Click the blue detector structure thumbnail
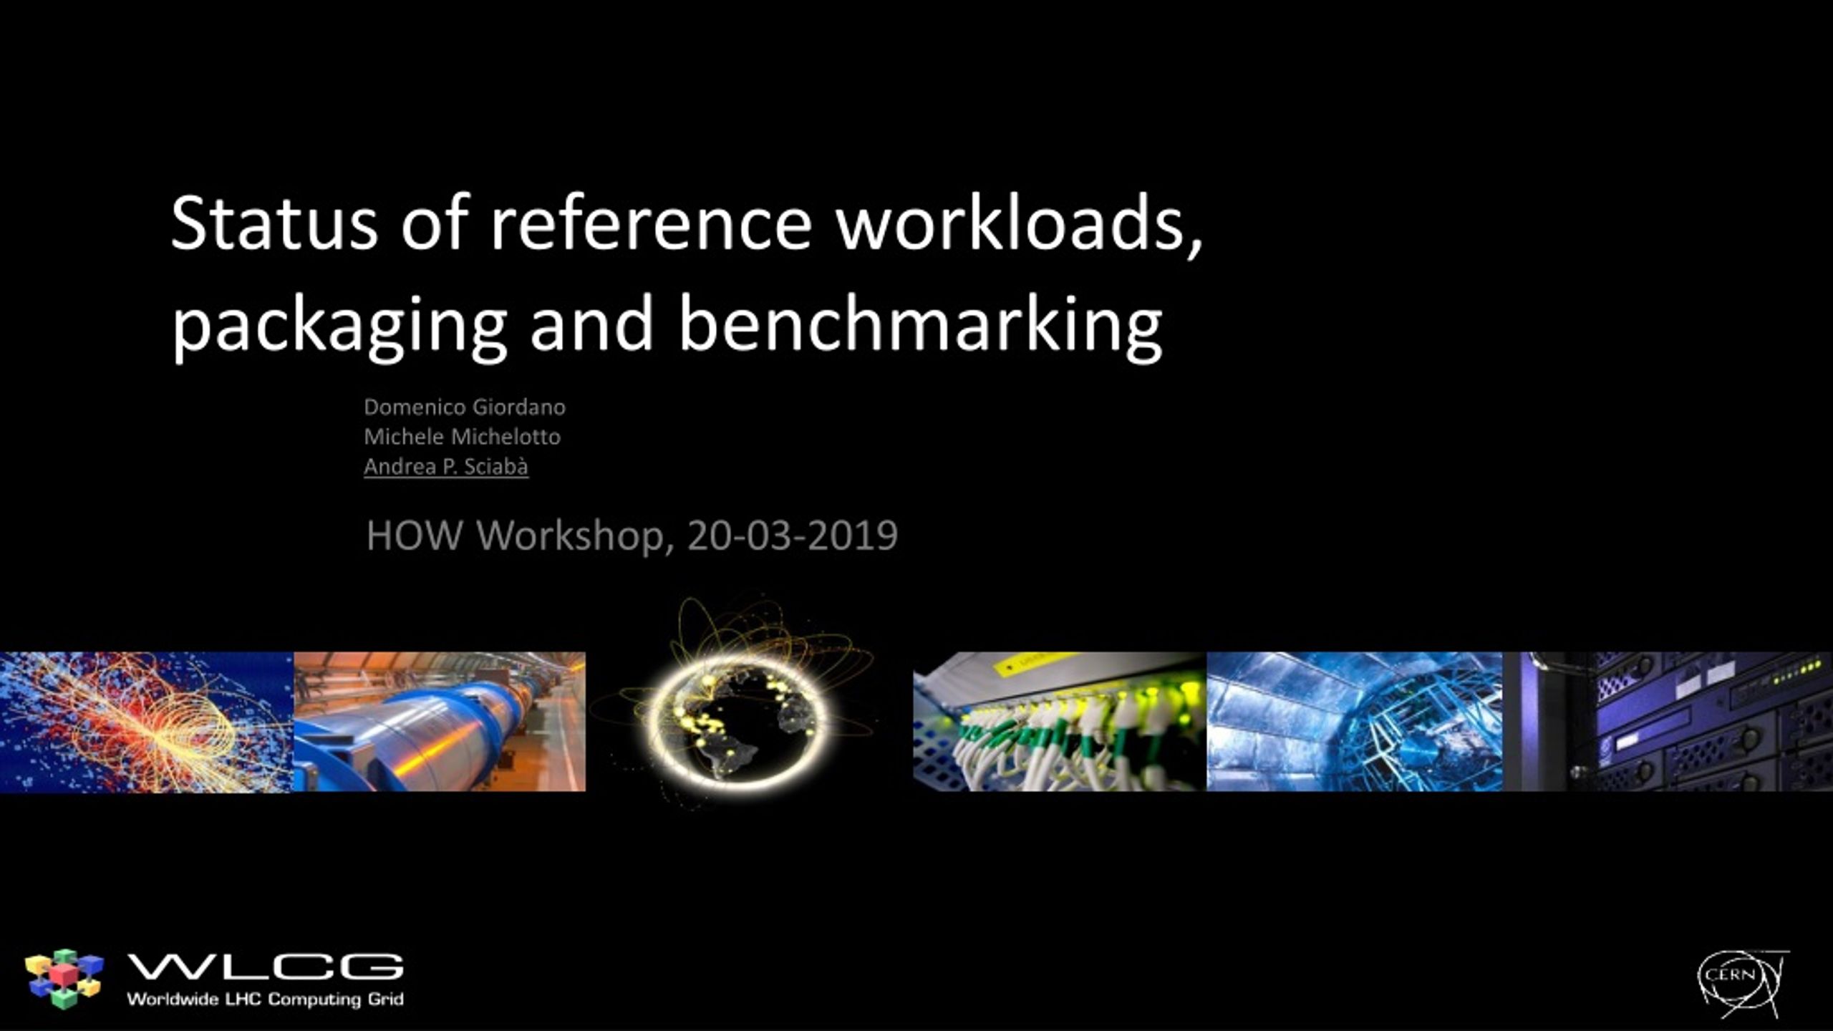The height and width of the screenshot is (1031, 1833). pos(1355,722)
